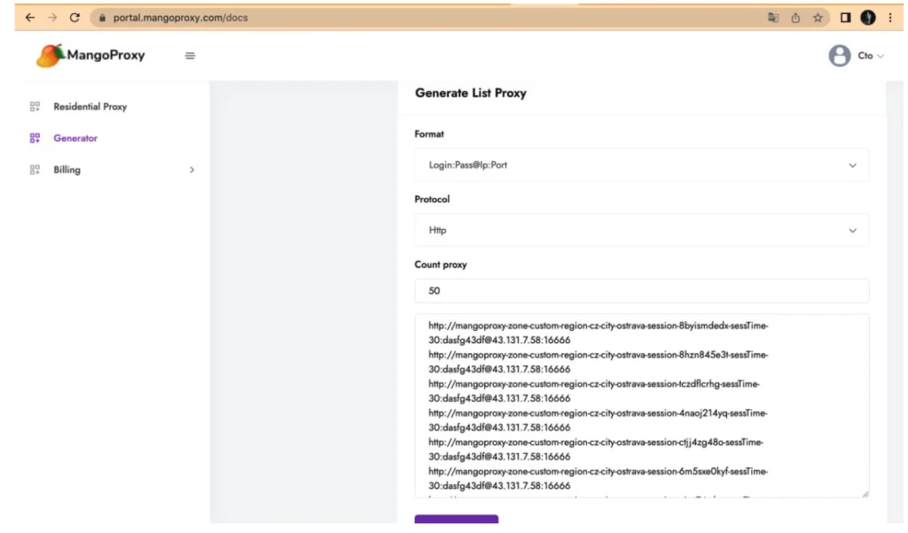Reload the page with refresh icon

pyautogui.click(x=74, y=18)
